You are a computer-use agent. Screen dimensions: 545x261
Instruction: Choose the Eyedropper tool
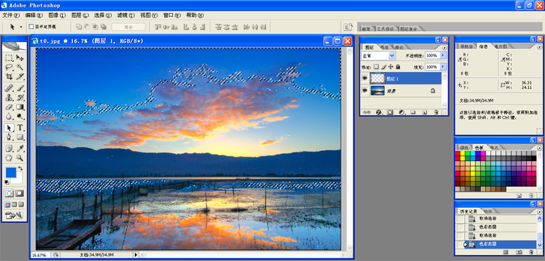point(20,148)
